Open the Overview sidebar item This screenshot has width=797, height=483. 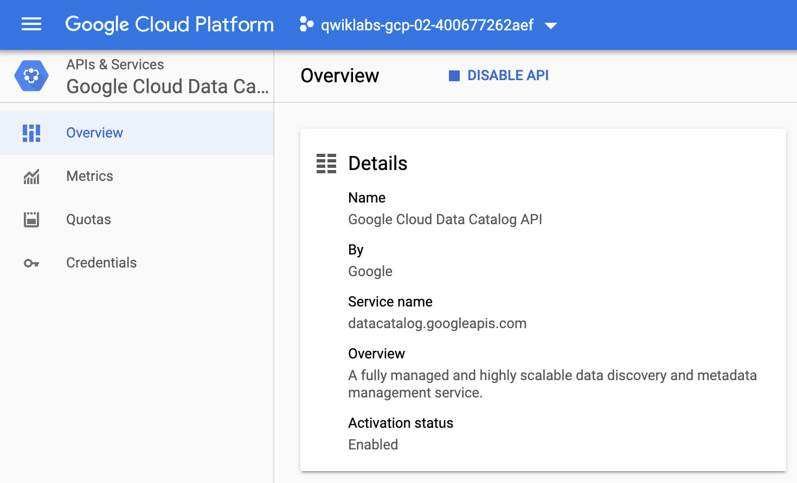pyautogui.click(x=137, y=133)
